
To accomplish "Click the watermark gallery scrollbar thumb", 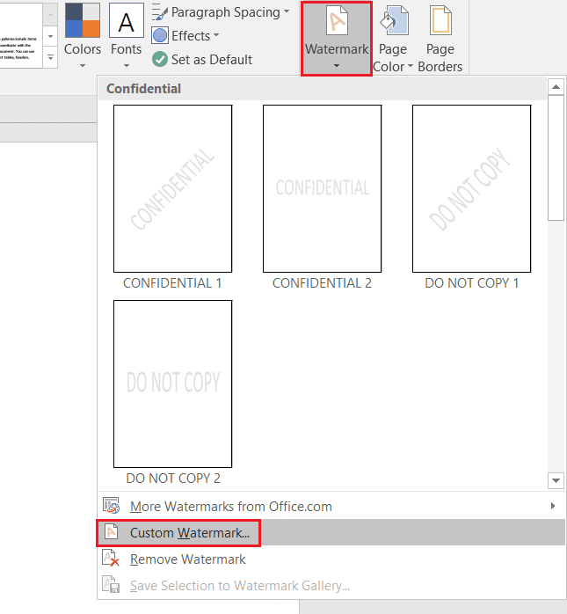I will [x=556, y=157].
